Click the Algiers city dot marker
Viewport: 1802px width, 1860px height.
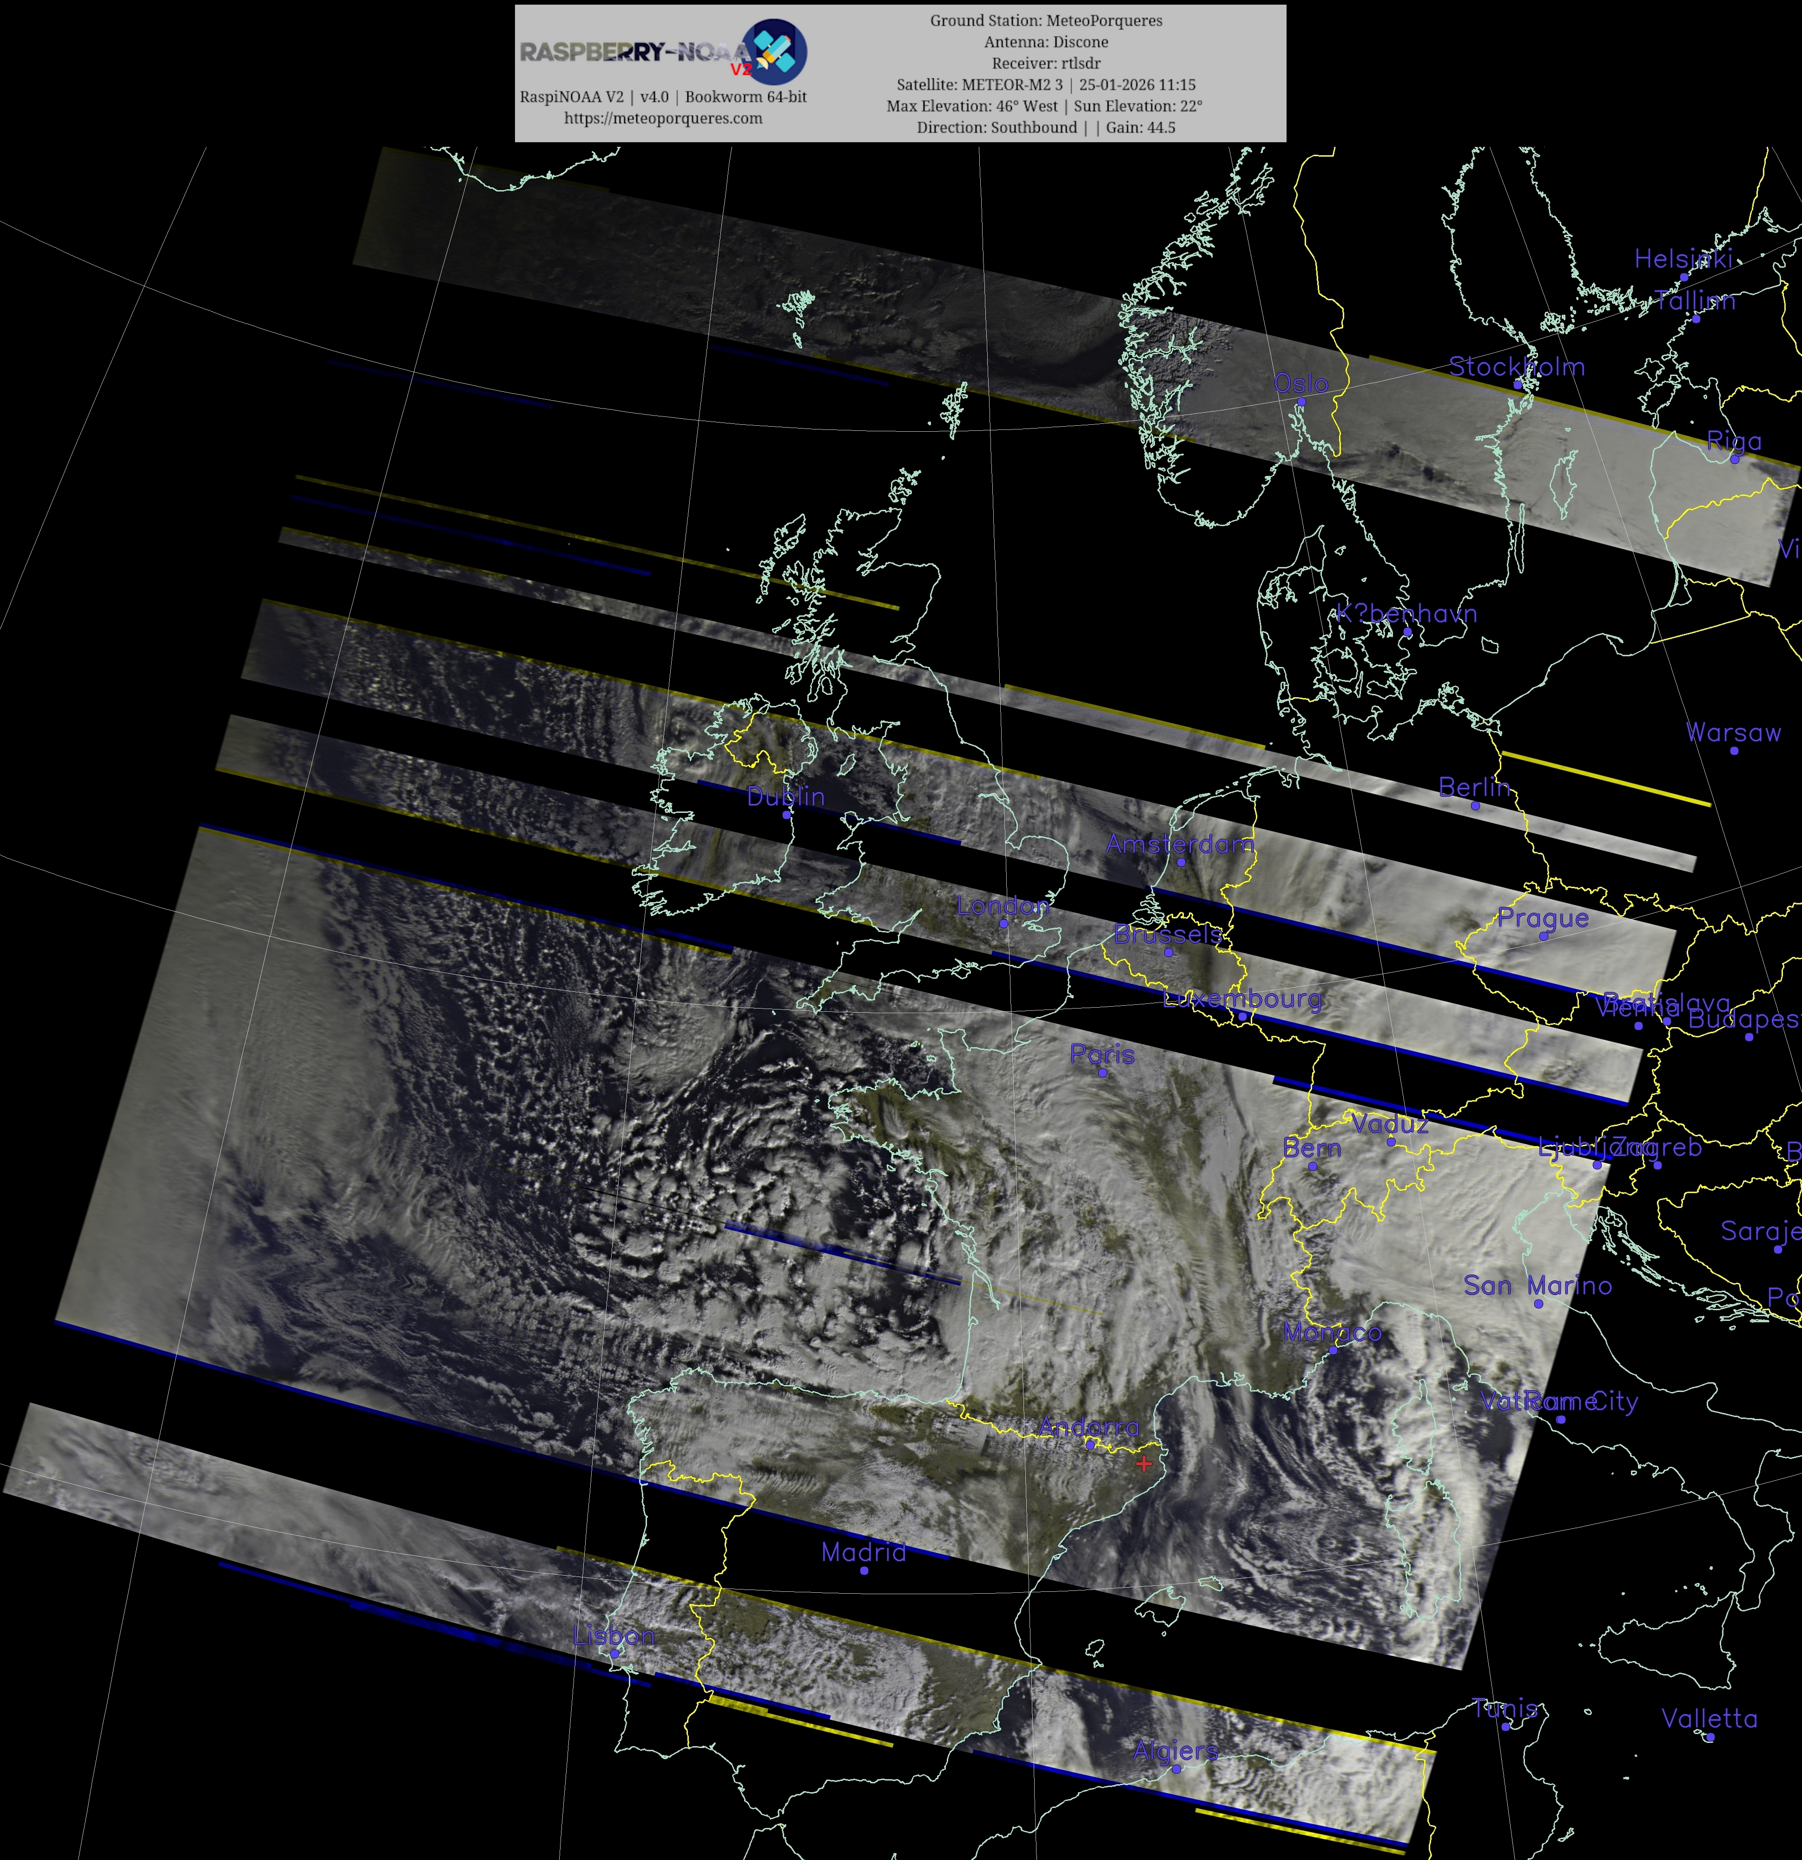[1177, 1769]
